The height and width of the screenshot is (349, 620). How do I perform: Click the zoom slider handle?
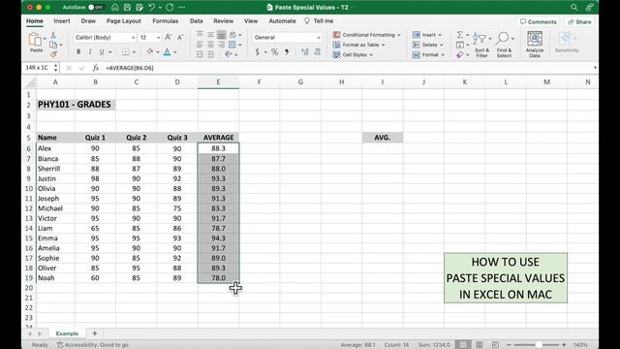539,345
